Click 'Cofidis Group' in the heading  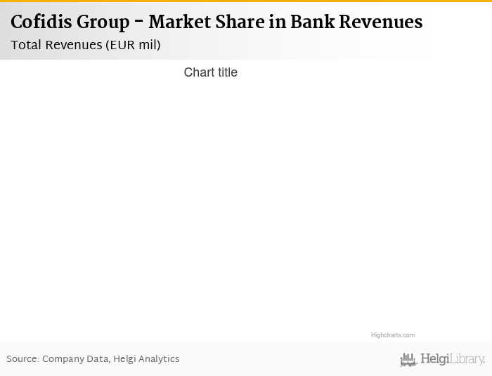point(70,22)
